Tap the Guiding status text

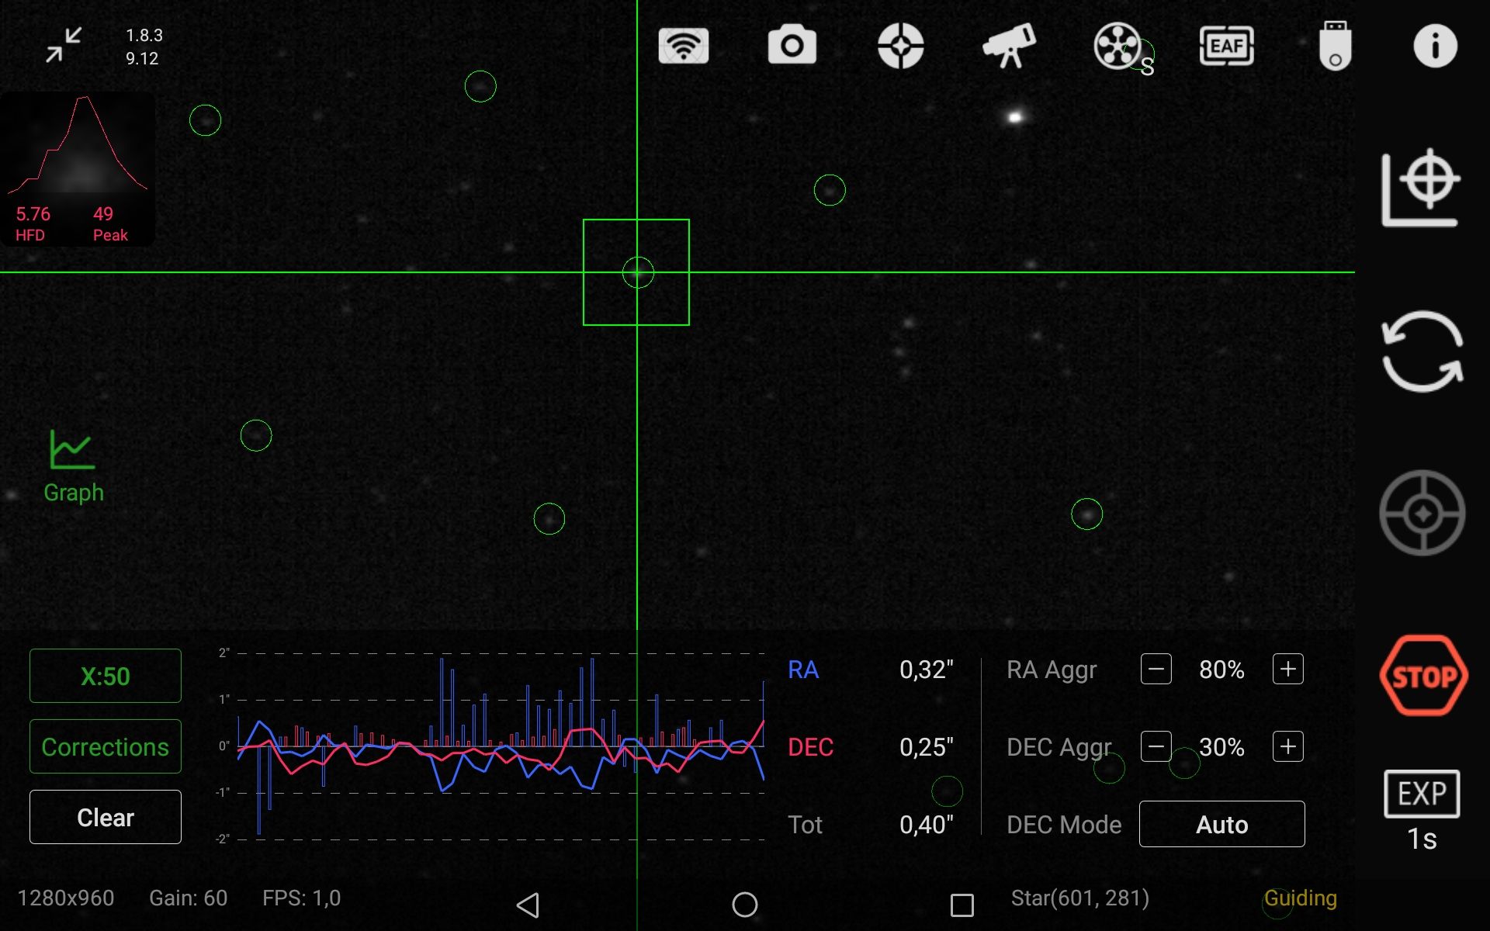1301,898
